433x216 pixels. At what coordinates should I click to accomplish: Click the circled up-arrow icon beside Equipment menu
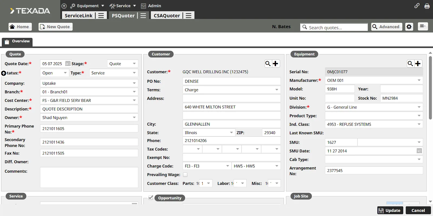click(x=64, y=6)
